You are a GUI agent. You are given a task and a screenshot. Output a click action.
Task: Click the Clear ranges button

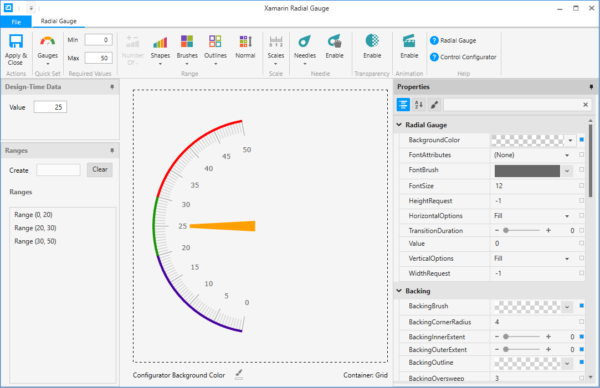pyautogui.click(x=100, y=170)
